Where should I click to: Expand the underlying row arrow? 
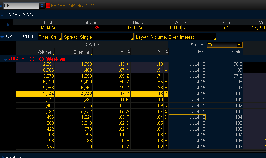pos(8,25)
